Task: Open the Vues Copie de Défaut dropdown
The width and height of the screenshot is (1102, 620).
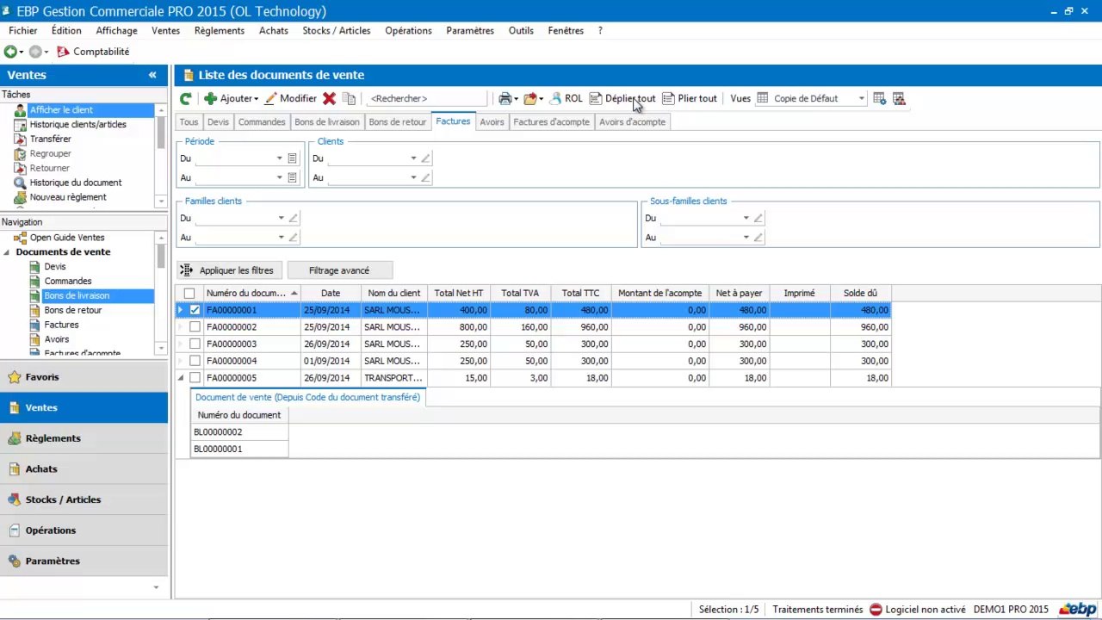Action: [861, 98]
